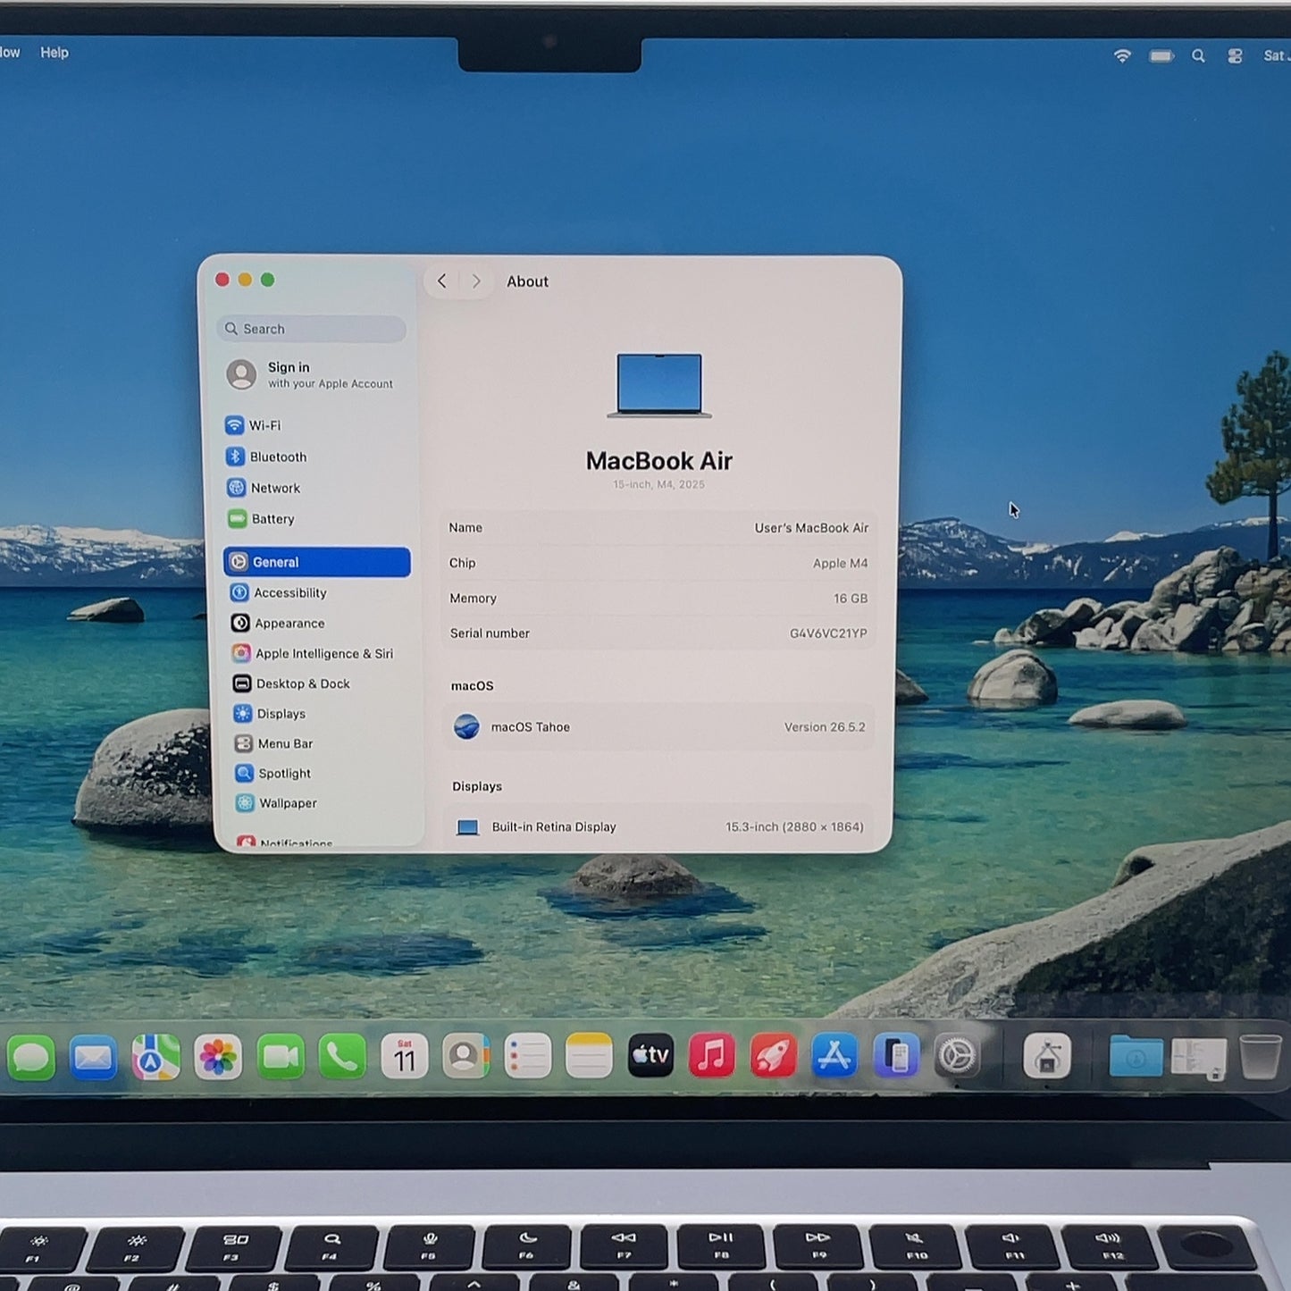
Task: Open Mail from the Dock
Action: pos(93,1058)
